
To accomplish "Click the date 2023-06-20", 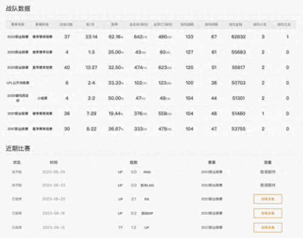I will click(x=53, y=199).
